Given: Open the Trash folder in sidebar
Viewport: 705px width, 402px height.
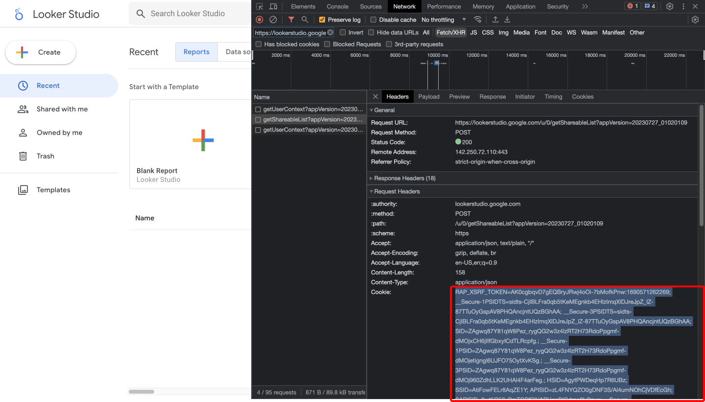Looking at the screenshot, I should (45, 156).
